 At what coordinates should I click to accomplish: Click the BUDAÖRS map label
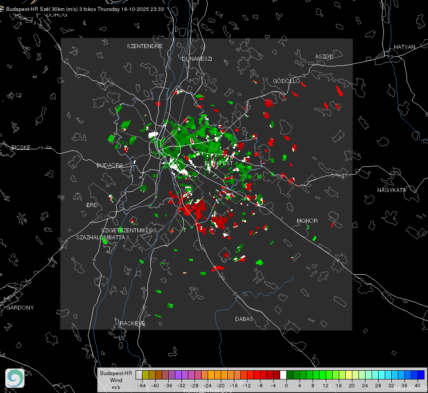click(110, 165)
